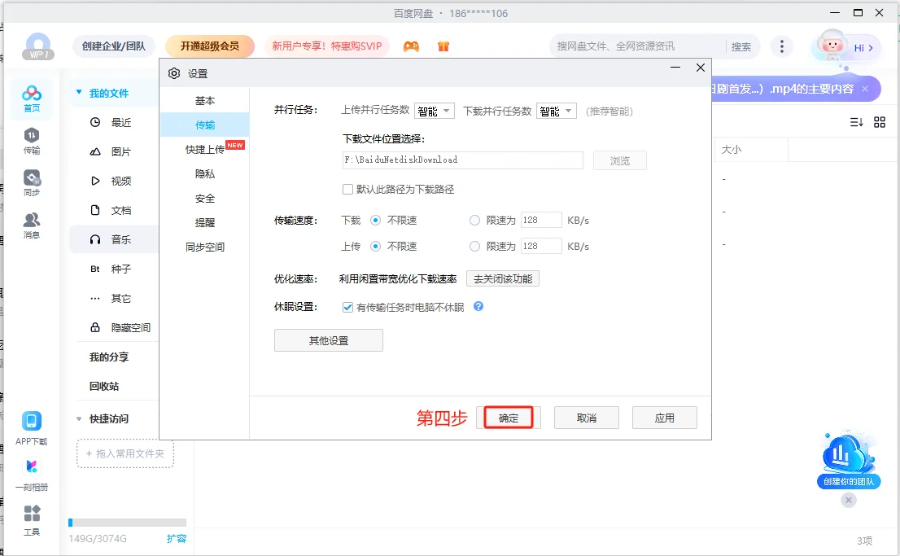Screen dimensions: 900x556
Task: Click the download path input field
Action: point(462,160)
